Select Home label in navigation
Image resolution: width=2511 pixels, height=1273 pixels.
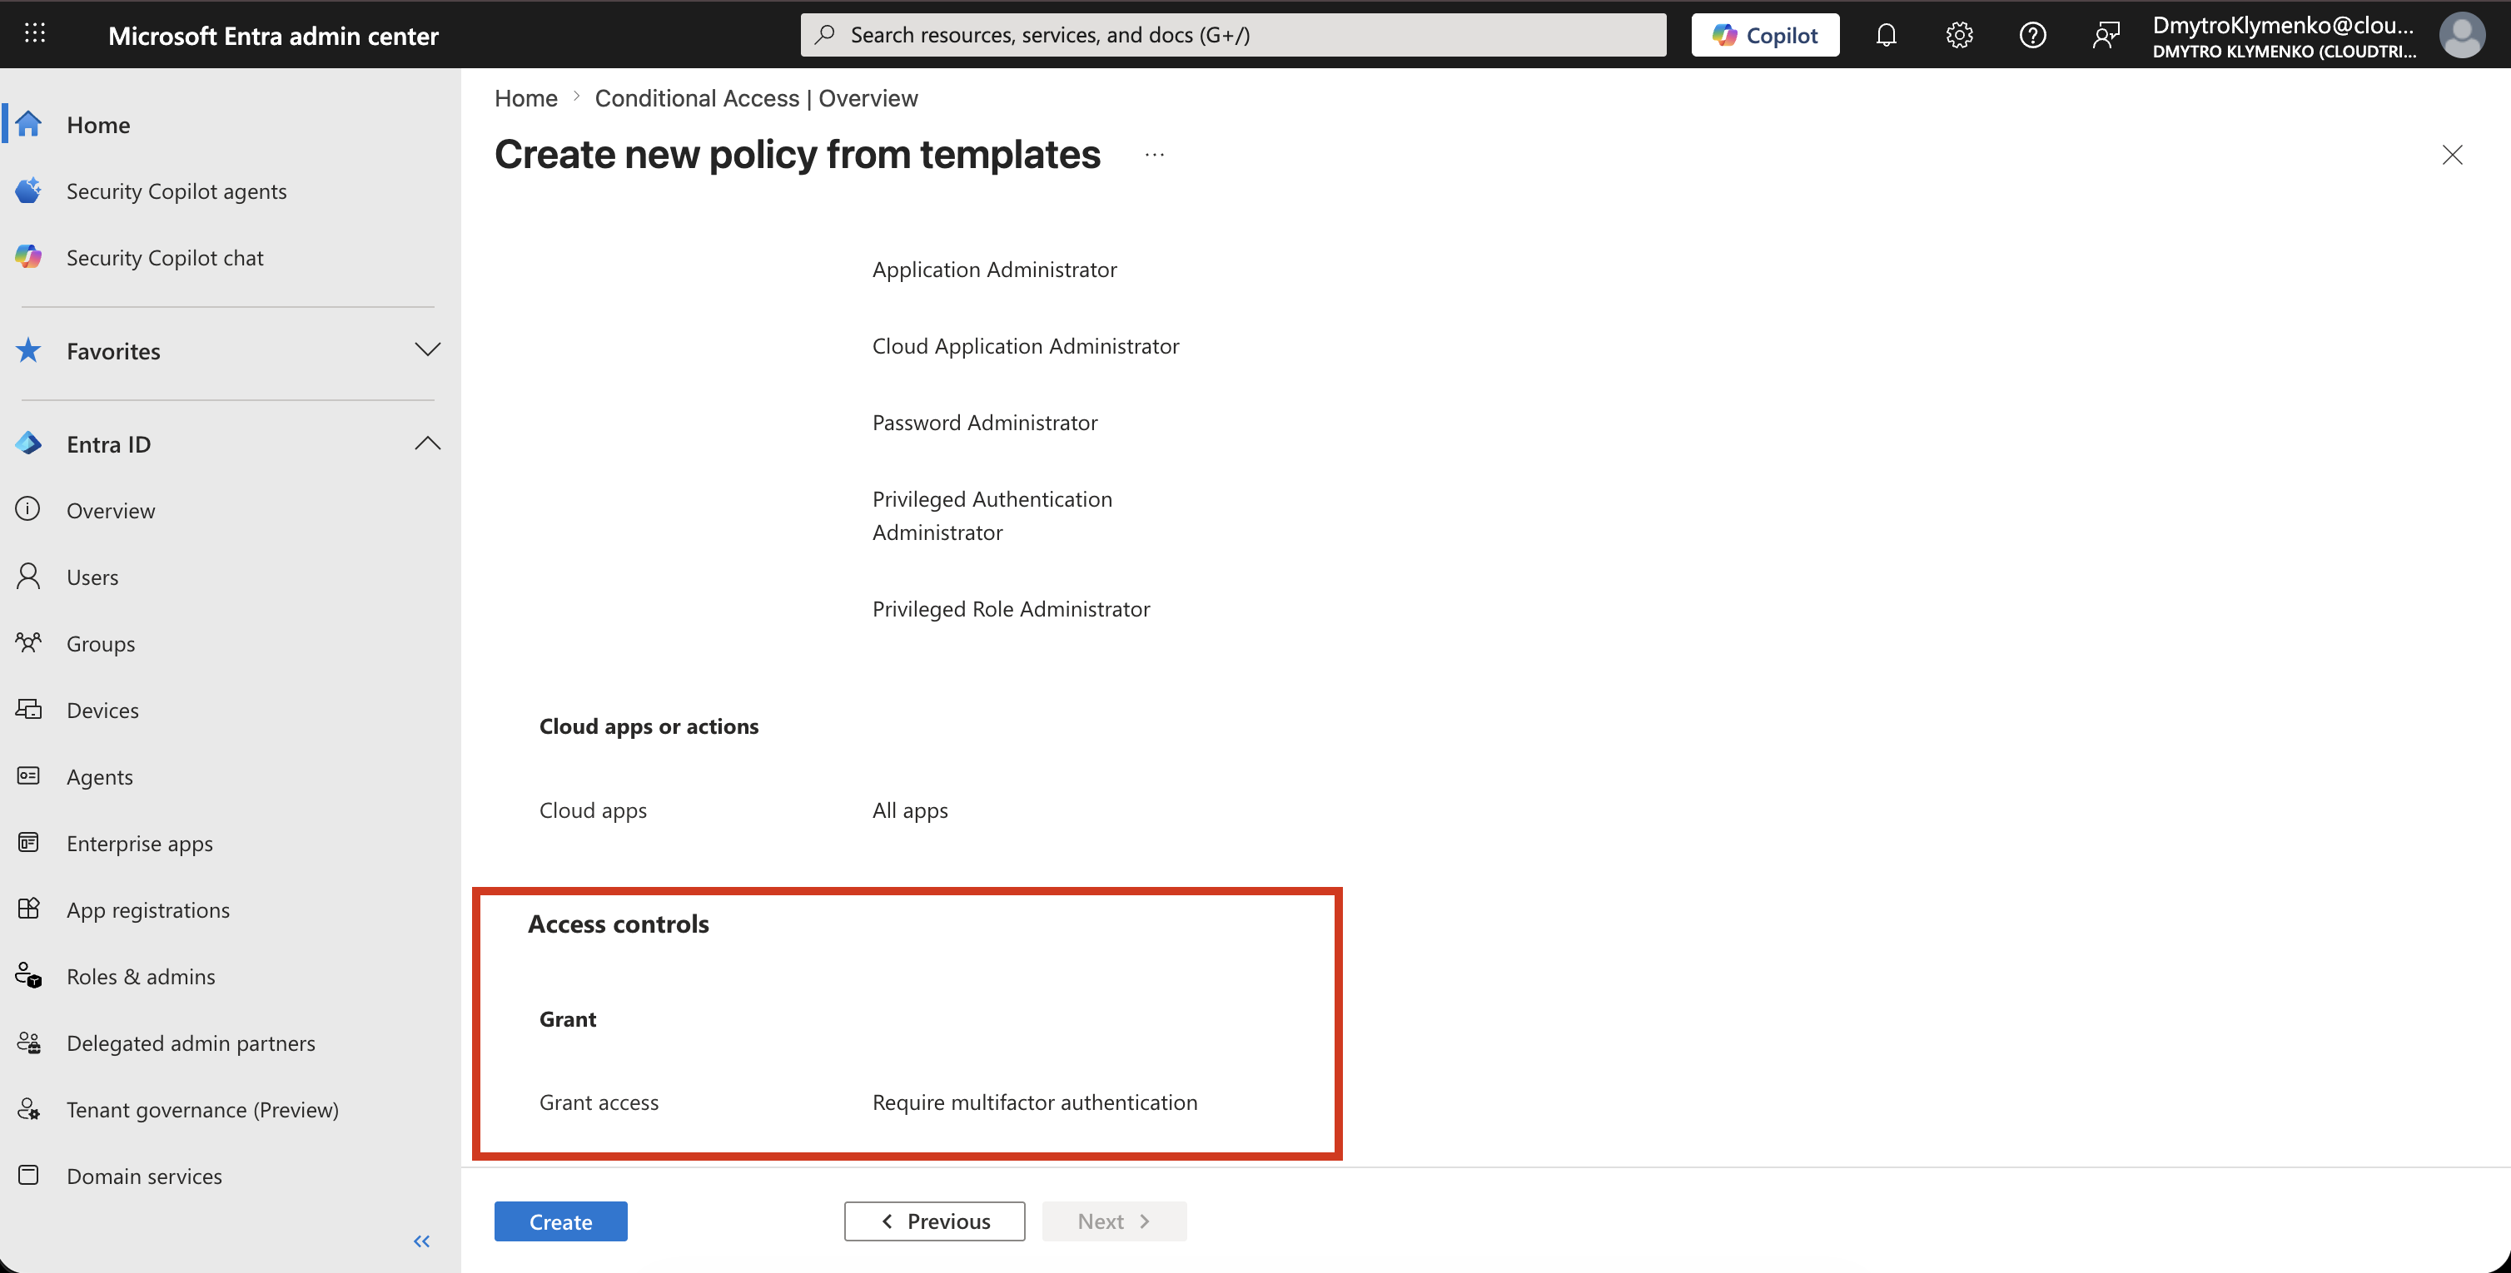click(98, 125)
